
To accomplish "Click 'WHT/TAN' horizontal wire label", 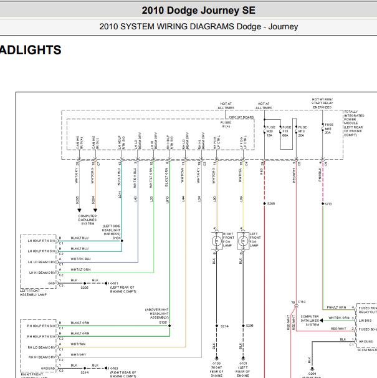I will (78, 344).
